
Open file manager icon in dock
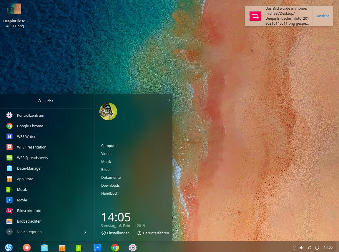[44, 248]
